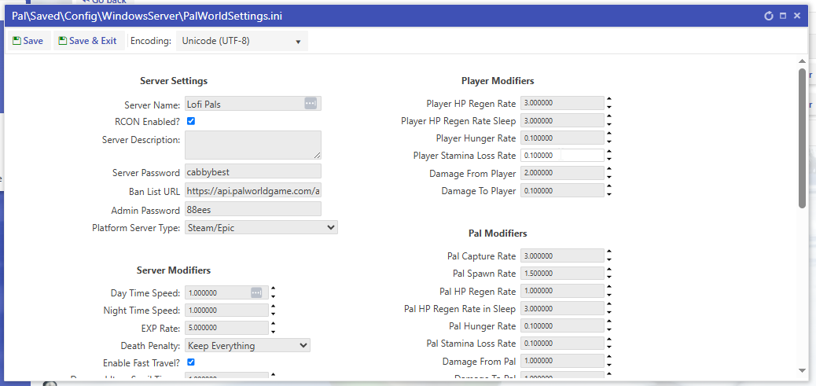This screenshot has width=816, height=386.
Task: Click the Ban List URL field
Action: click(x=252, y=190)
